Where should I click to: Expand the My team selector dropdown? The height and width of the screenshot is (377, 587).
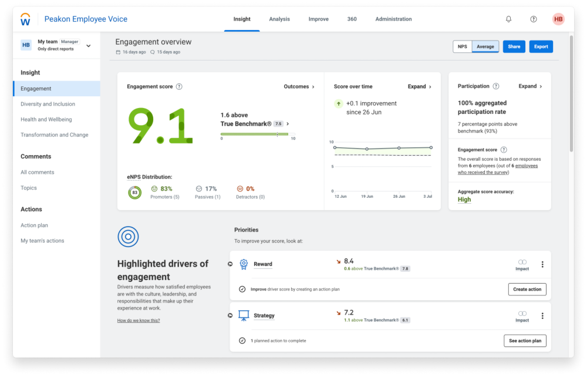pos(89,45)
